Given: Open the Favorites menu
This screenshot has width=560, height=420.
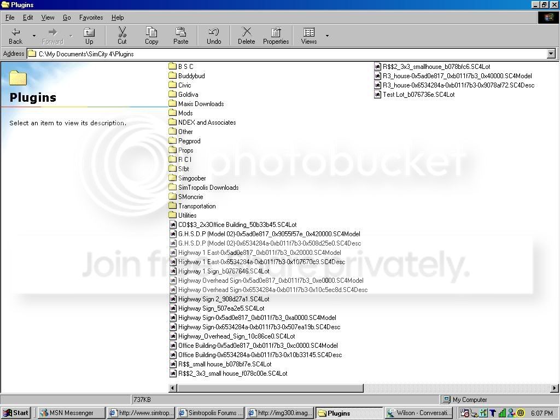Looking at the screenshot, I should tap(91, 17).
